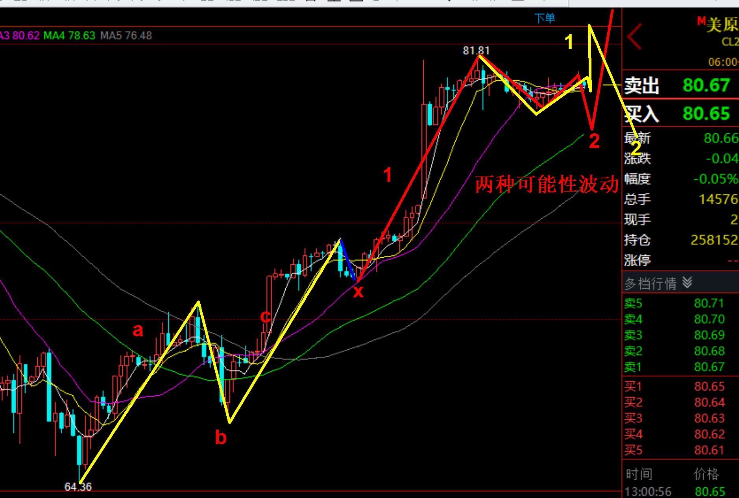
Task: Select the 最新 latest price row
Action: (x=680, y=138)
